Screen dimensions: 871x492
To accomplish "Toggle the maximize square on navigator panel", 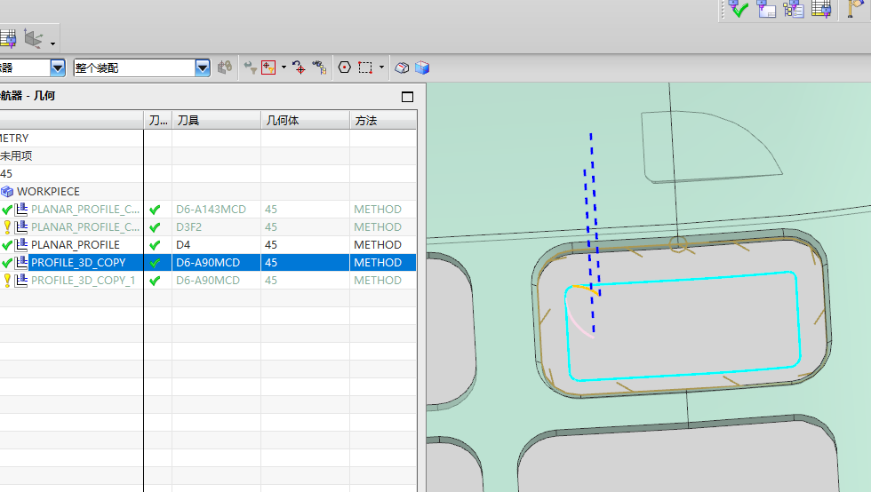I will coord(408,96).
